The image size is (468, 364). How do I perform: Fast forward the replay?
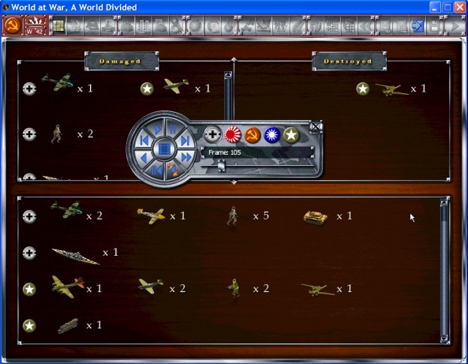185,157
